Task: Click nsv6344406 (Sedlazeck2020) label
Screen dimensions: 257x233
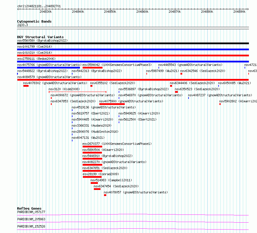Action: pyautogui.click(x=192, y=83)
